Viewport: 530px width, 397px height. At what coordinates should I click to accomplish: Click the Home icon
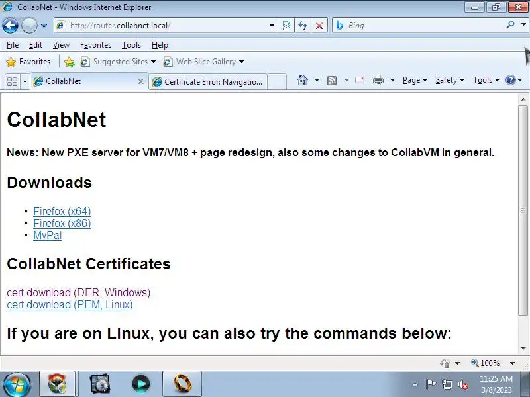pyautogui.click(x=303, y=80)
